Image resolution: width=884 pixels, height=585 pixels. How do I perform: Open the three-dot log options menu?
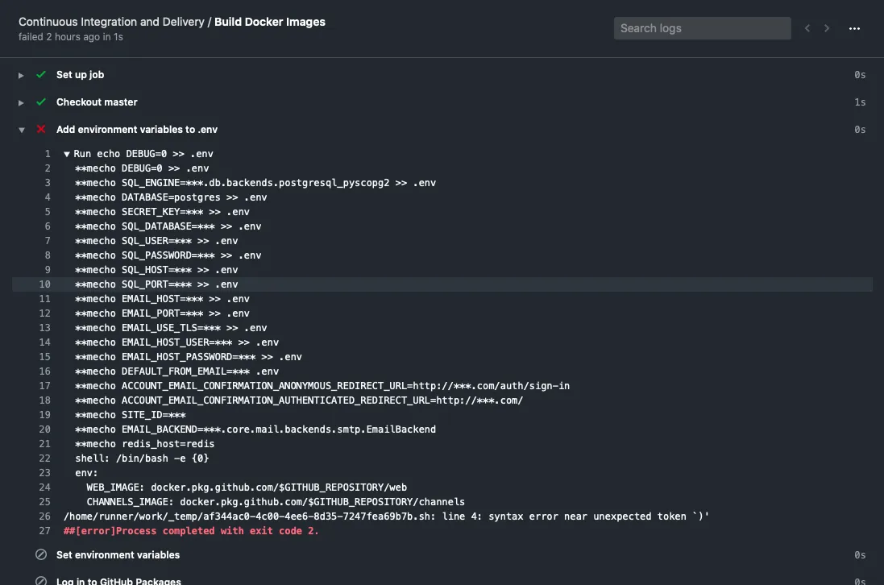coord(855,28)
